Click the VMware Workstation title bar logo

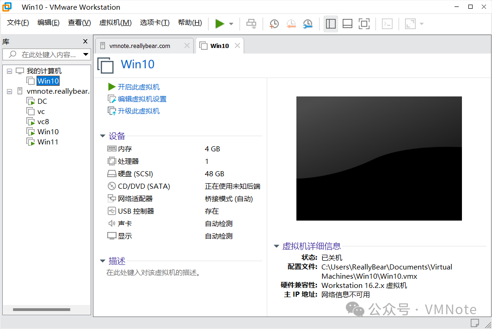7,6
